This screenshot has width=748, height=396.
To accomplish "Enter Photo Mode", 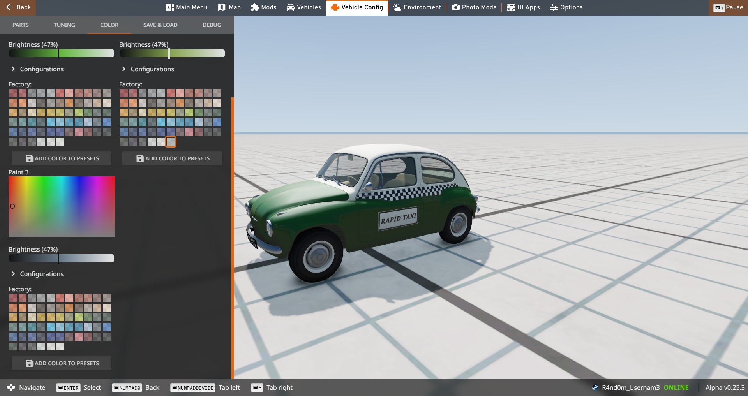I will 474,7.
